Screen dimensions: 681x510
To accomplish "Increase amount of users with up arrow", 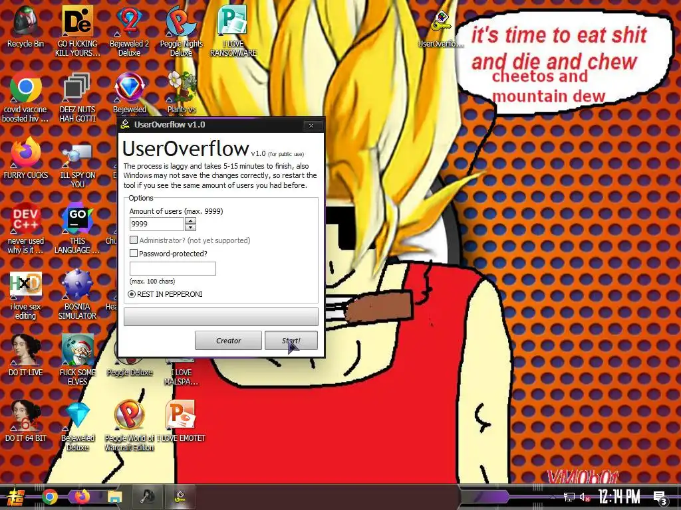I will tap(190, 220).
